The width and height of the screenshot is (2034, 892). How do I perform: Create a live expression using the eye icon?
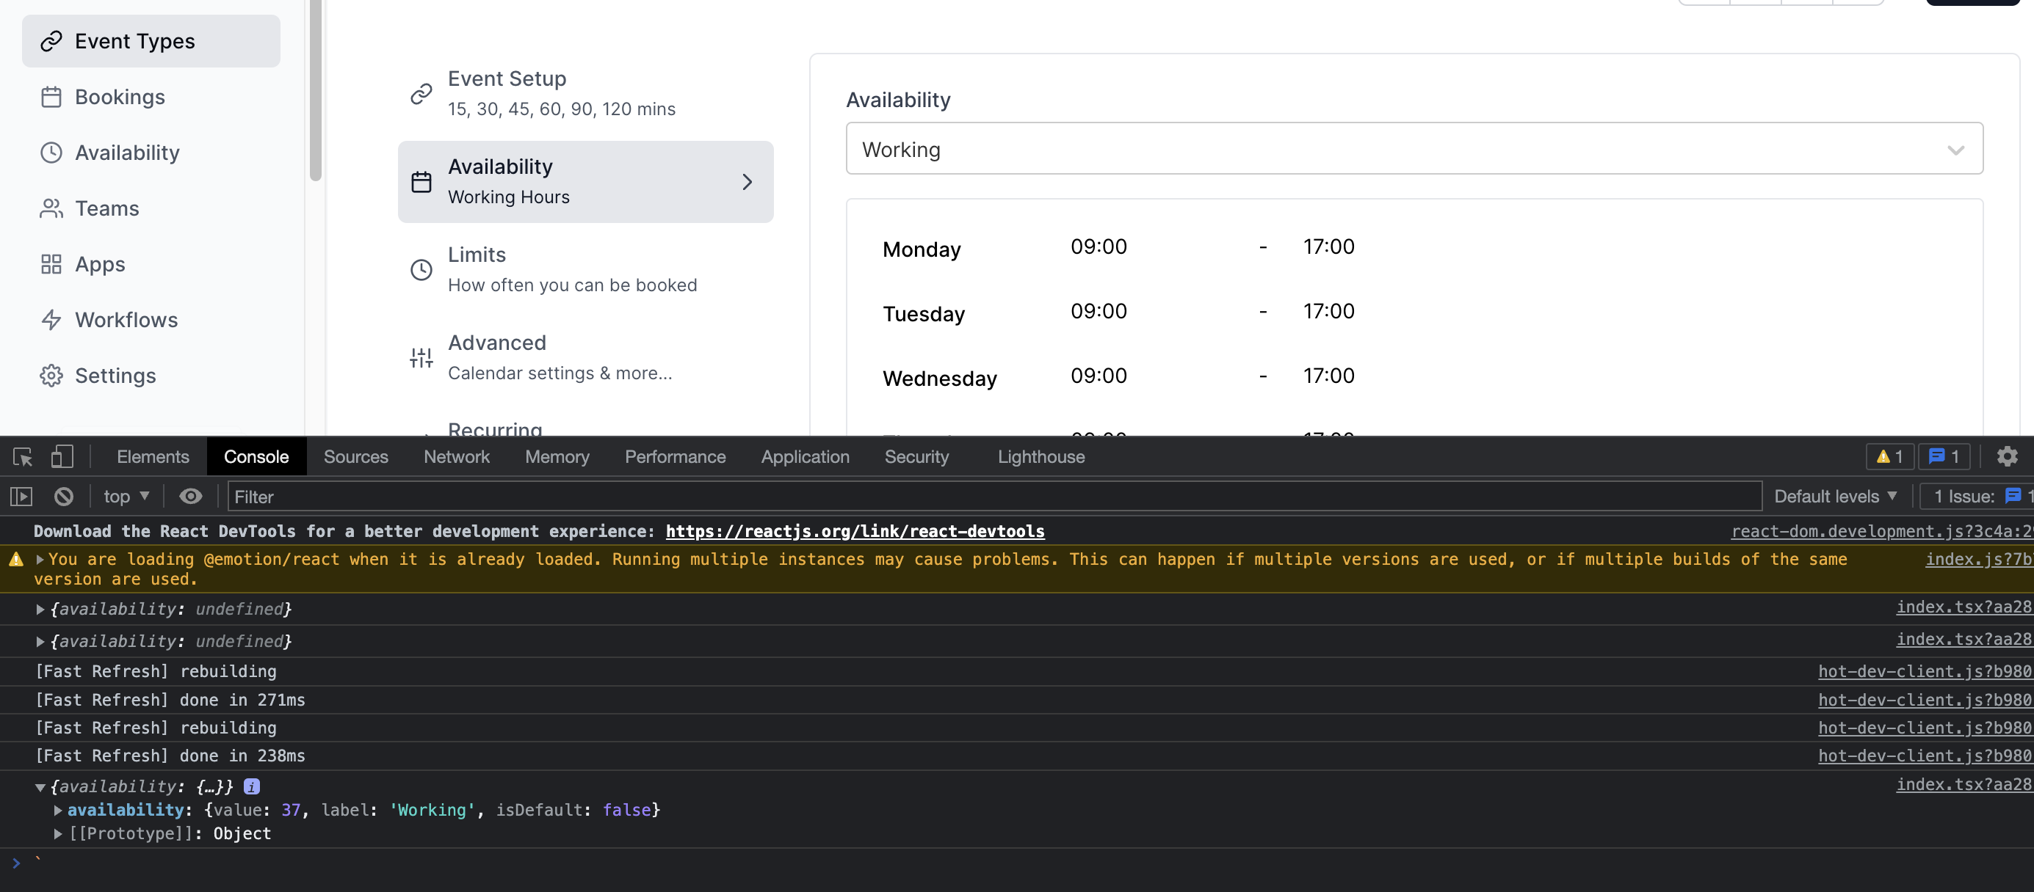(190, 495)
